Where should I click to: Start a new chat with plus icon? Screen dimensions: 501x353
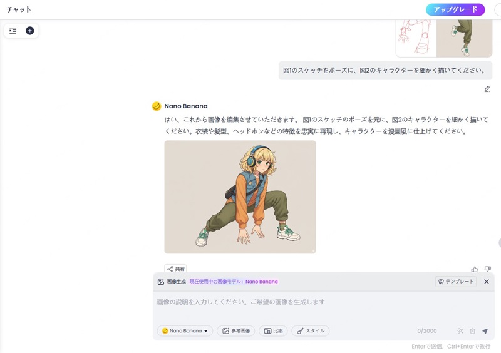click(x=29, y=31)
